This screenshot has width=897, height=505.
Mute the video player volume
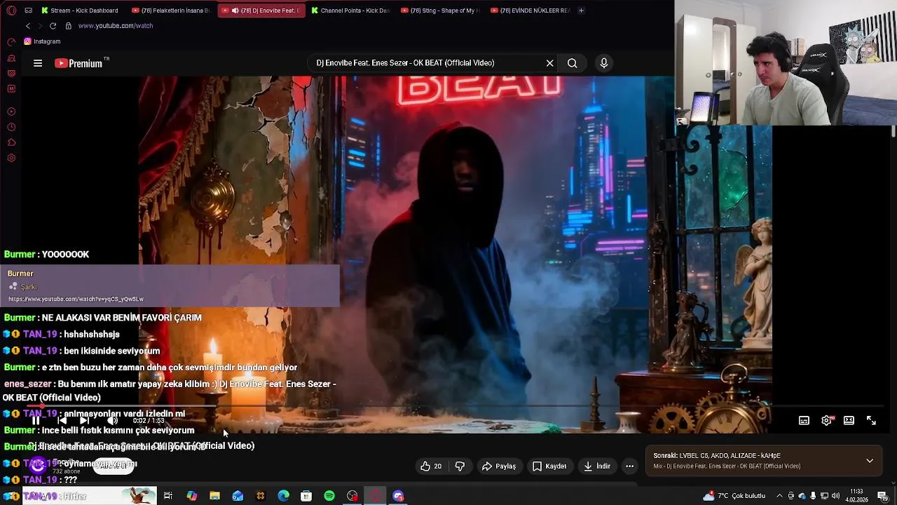112,421
